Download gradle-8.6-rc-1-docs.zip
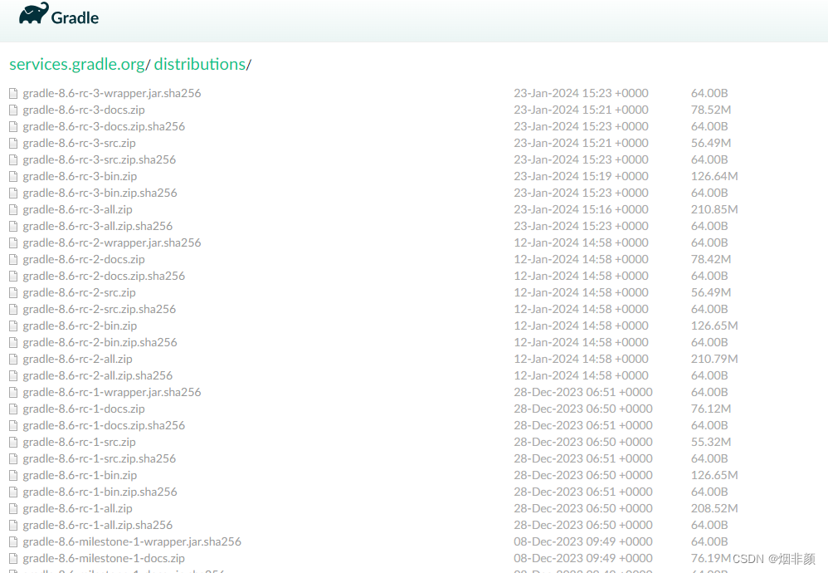828x573 pixels. click(x=84, y=409)
